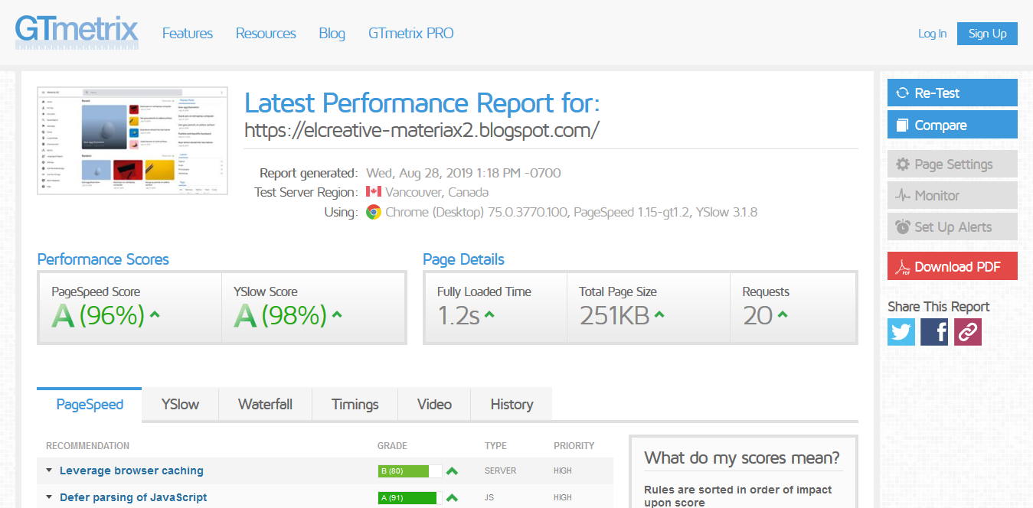This screenshot has width=1033, height=508.
Task: Open the History tab
Action: tap(512, 405)
